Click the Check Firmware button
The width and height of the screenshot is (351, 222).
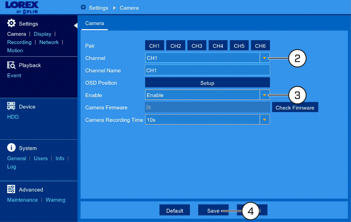click(x=295, y=107)
